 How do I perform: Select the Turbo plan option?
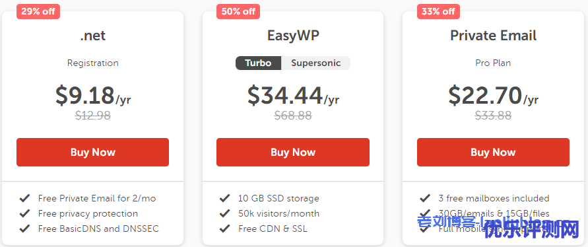coord(258,63)
